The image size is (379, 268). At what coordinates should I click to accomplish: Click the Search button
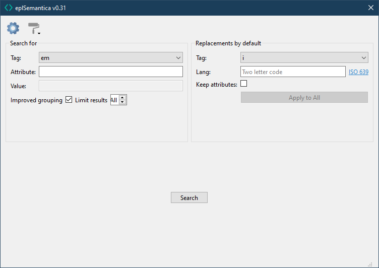189,197
